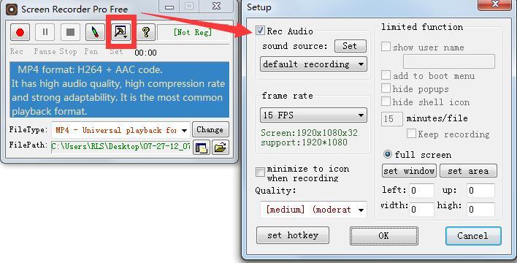Image resolution: width=517 pixels, height=263 pixels.
Task: Click the Pause recording icon
Action: click(x=45, y=32)
